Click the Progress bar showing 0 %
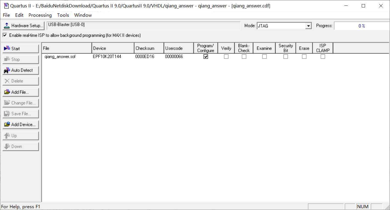390x210 pixels. pos(362,26)
